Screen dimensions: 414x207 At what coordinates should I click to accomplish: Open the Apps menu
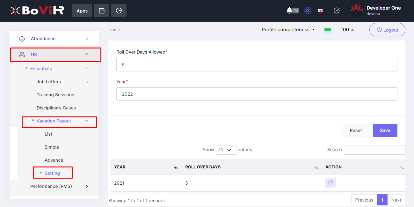click(x=82, y=11)
